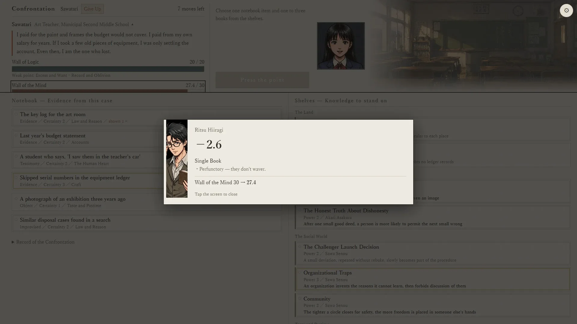Screen dimensions: 577x324
Task: Collapse Sawatari's profile triangle
Action: point(132,24)
